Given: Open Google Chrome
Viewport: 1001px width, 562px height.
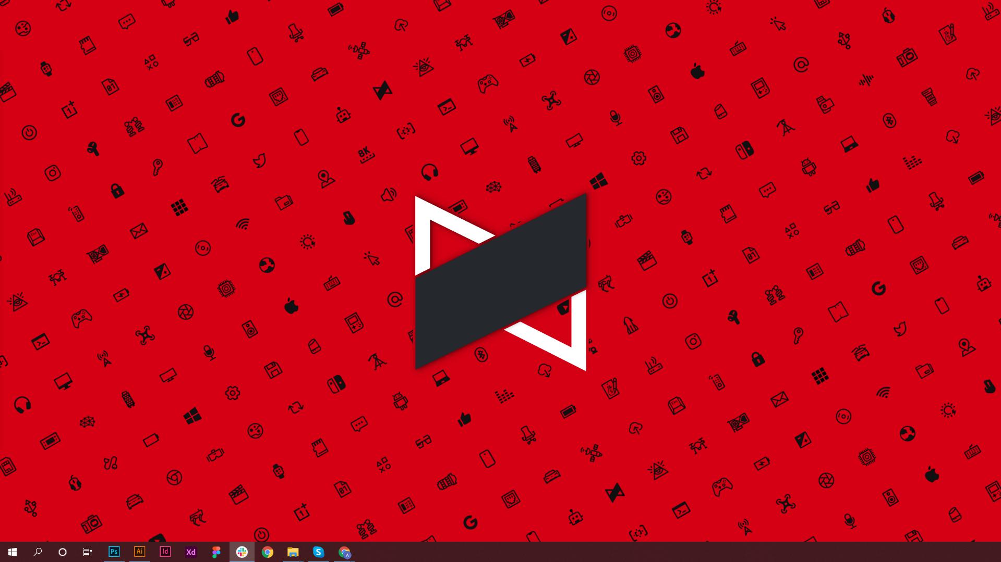Looking at the screenshot, I should [x=268, y=552].
